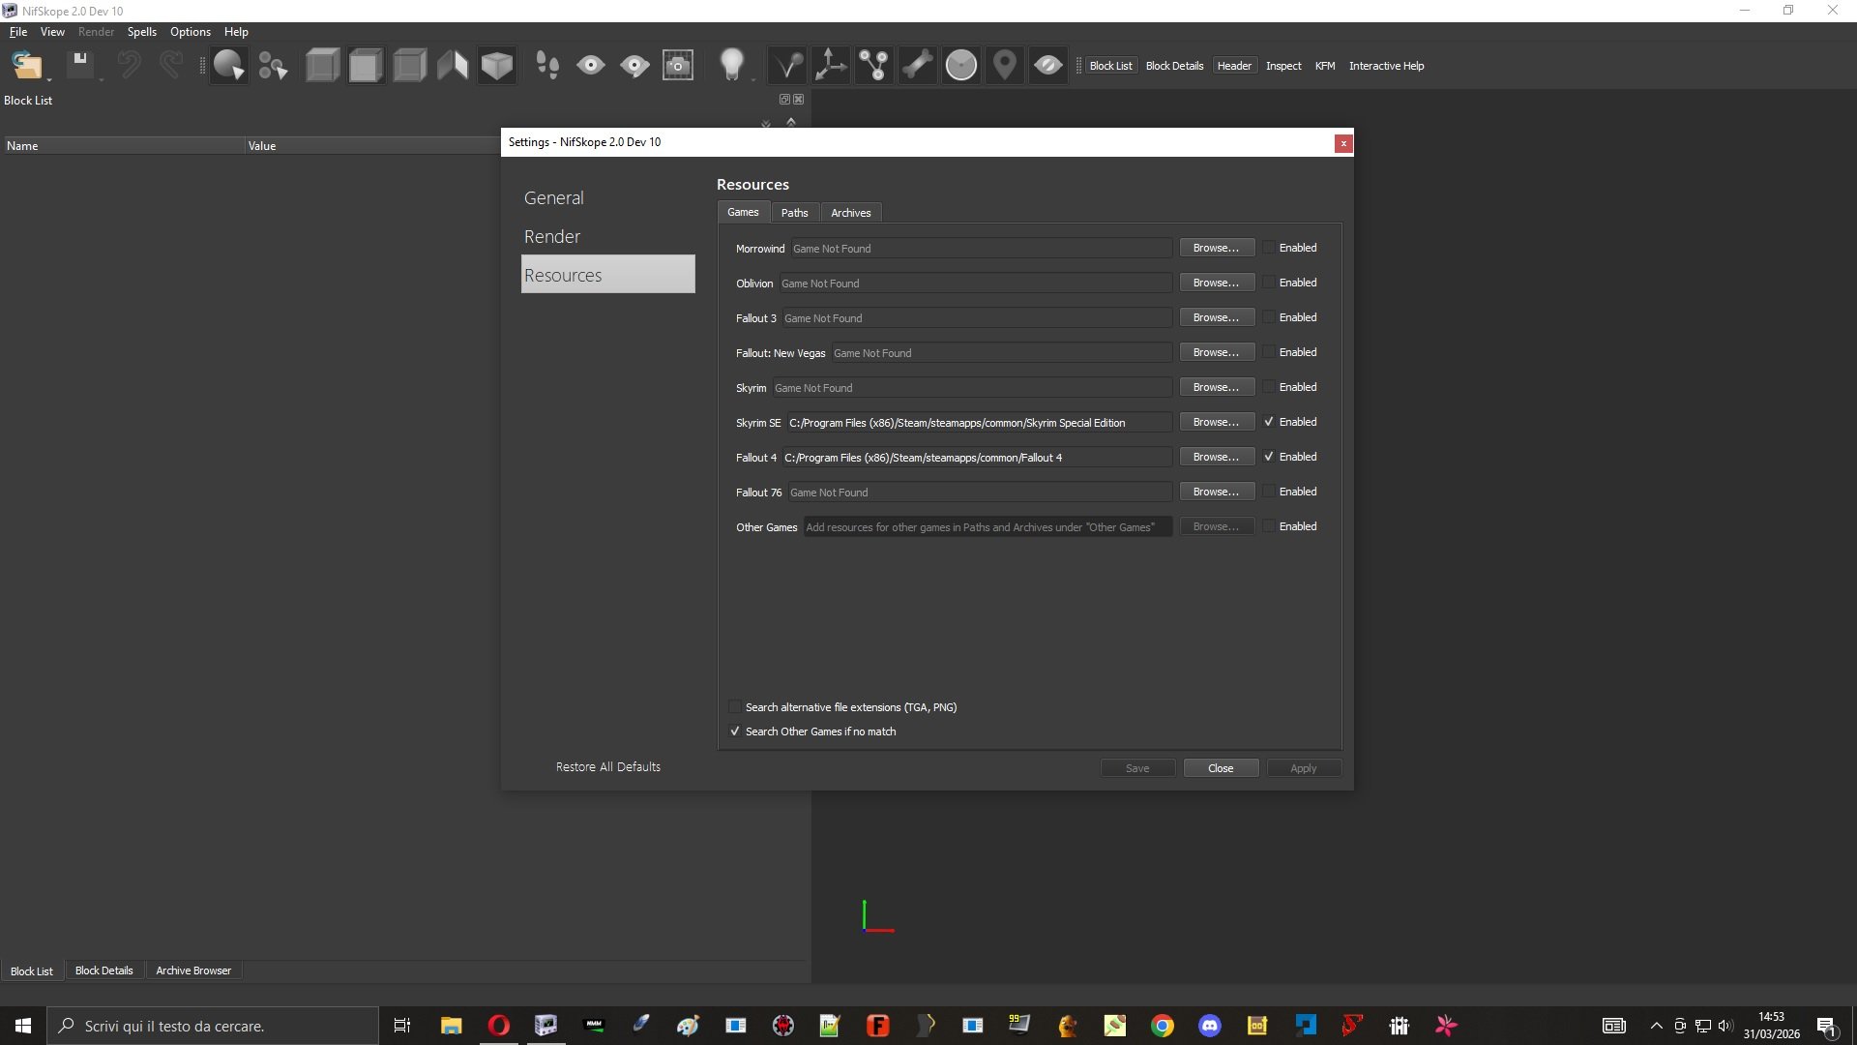Click the Save floppy disk icon
1857x1045 pixels.
click(80, 66)
